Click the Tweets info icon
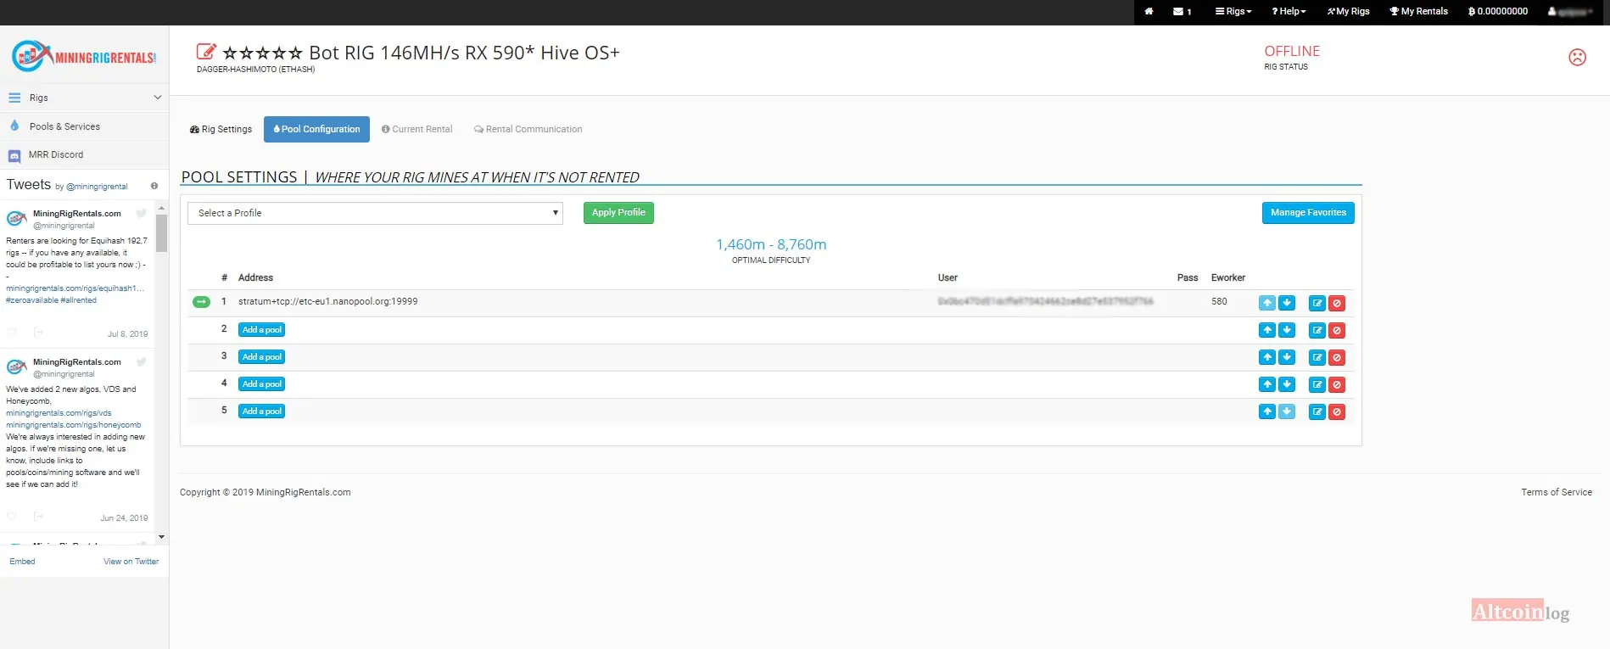 click(154, 186)
